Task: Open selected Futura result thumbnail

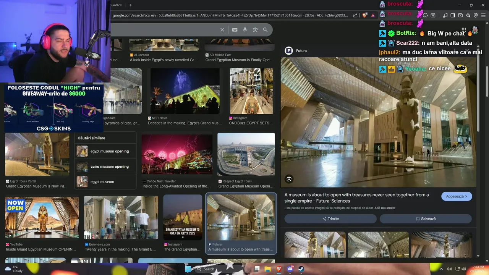Action: [x=241, y=217]
